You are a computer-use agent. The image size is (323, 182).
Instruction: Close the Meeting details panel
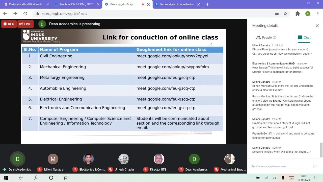(x=317, y=26)
